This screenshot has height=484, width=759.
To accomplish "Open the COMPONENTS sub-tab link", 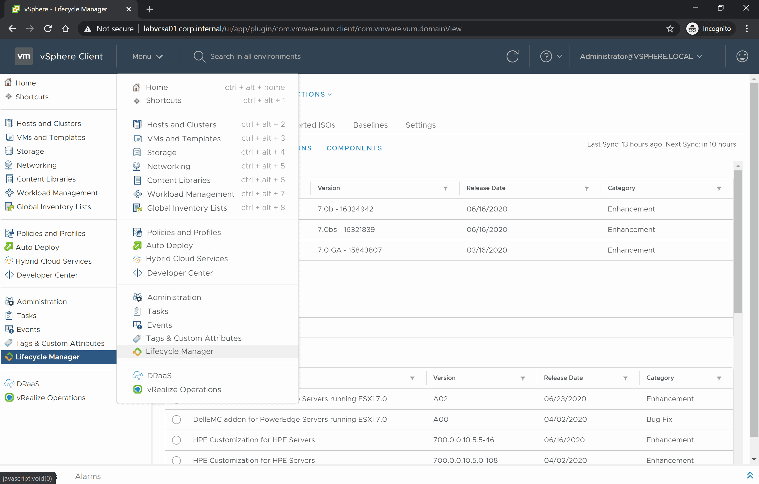I will point(354,148).
